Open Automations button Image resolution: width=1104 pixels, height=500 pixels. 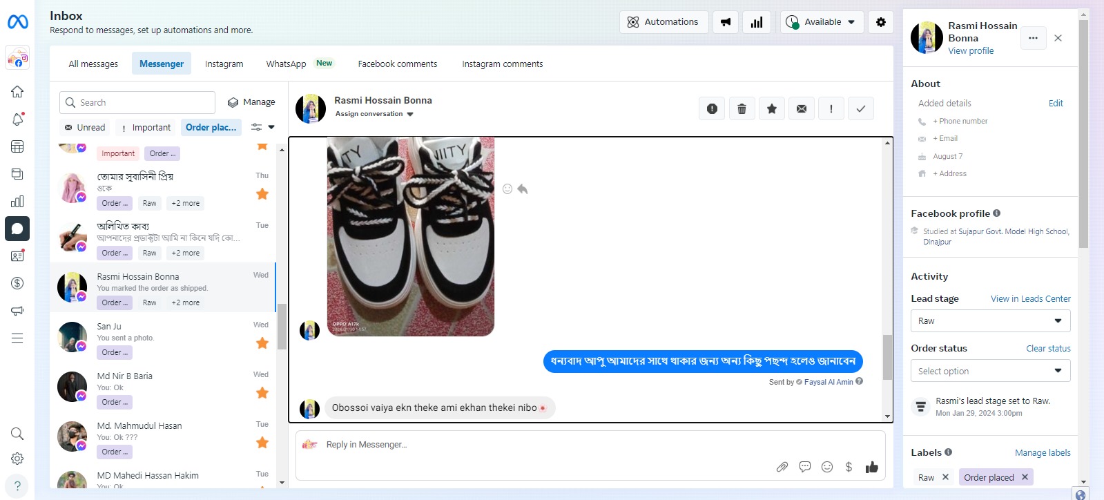[664, 22]
